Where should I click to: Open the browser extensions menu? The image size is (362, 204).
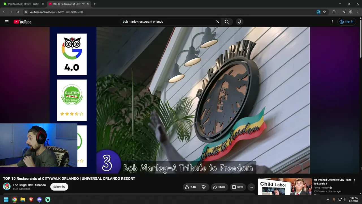334,12
